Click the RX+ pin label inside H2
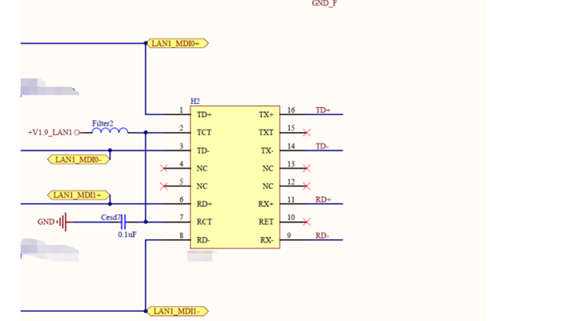This screenshot has width=563, height=321. pos(266,204)
